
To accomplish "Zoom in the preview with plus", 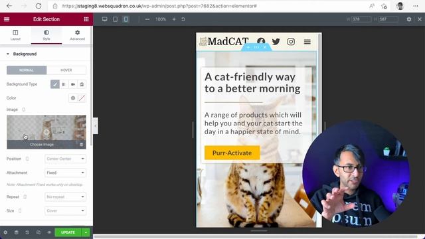I will click(x=174, y=19).
